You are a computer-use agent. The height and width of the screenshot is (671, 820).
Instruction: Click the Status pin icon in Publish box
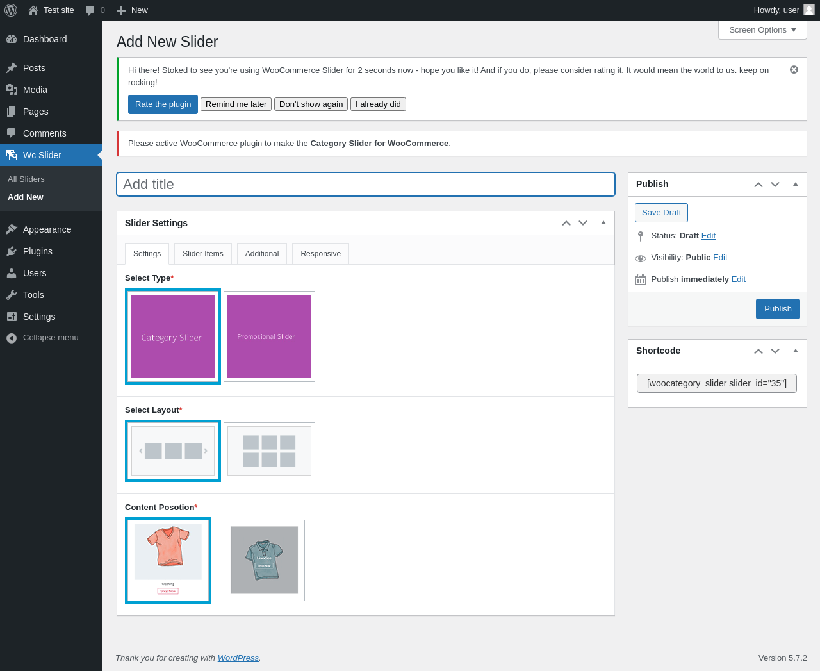point(641,236)
